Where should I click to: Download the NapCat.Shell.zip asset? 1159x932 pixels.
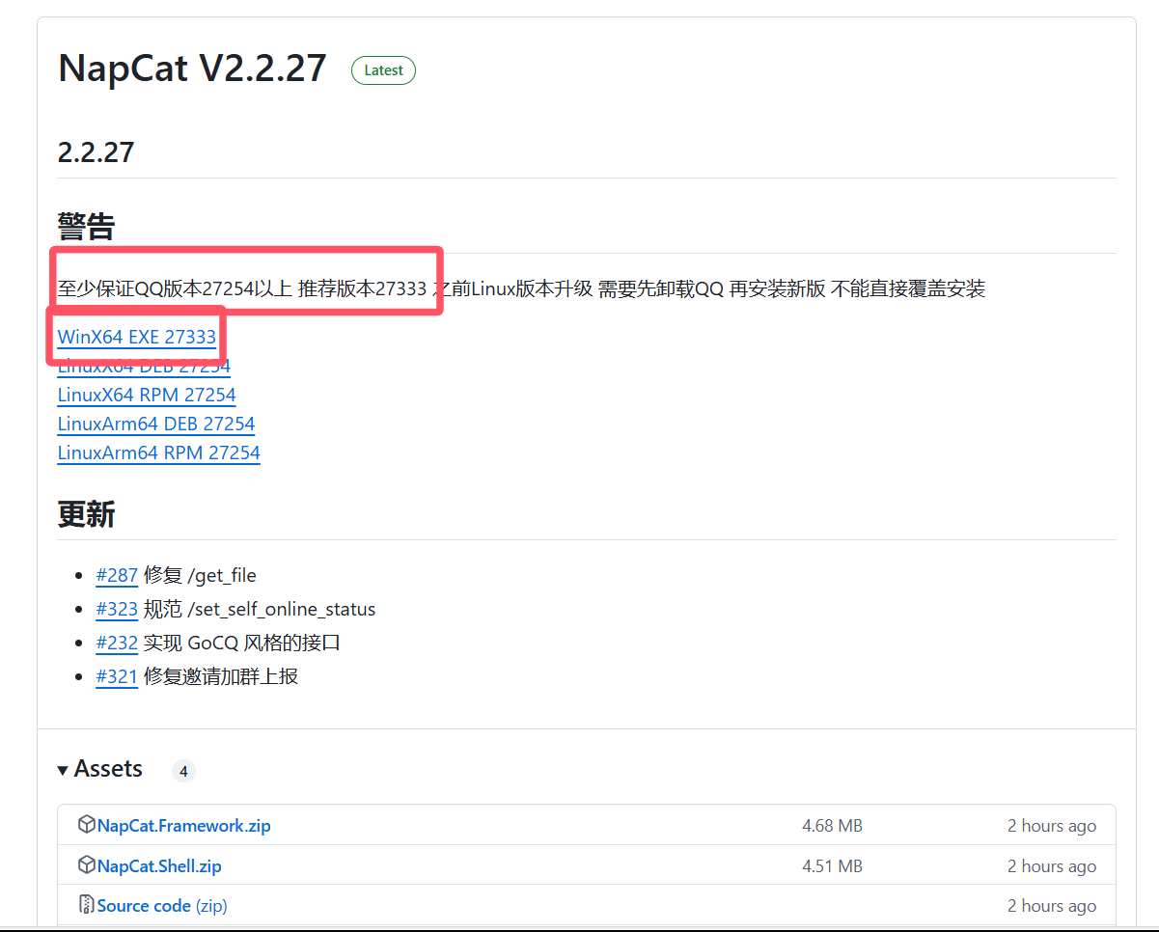[159, 865]
